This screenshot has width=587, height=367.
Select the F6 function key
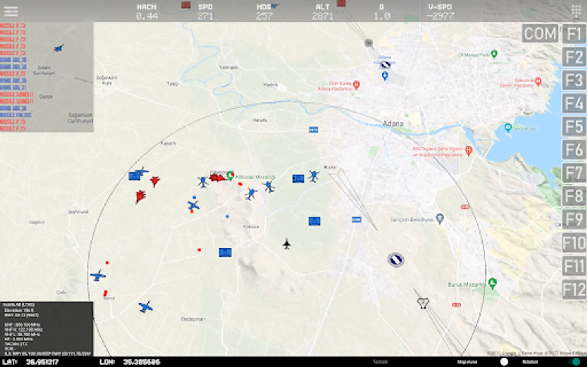coord(574,150)
